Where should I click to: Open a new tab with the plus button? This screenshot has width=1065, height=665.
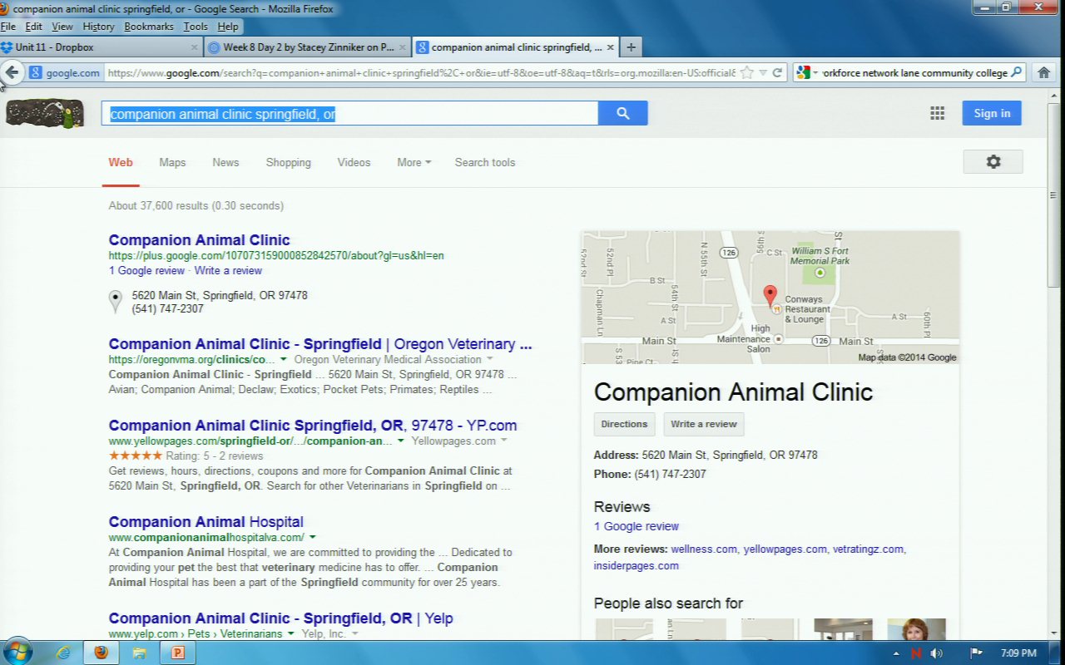[631, 47]
